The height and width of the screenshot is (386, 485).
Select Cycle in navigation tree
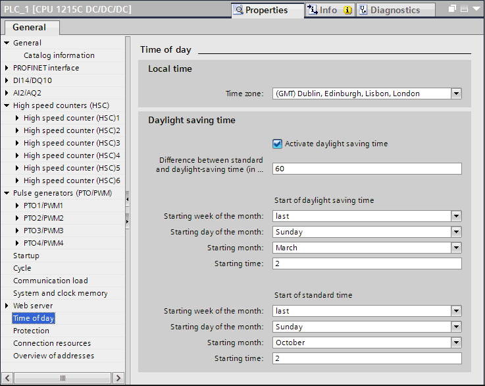pos(22,268)
